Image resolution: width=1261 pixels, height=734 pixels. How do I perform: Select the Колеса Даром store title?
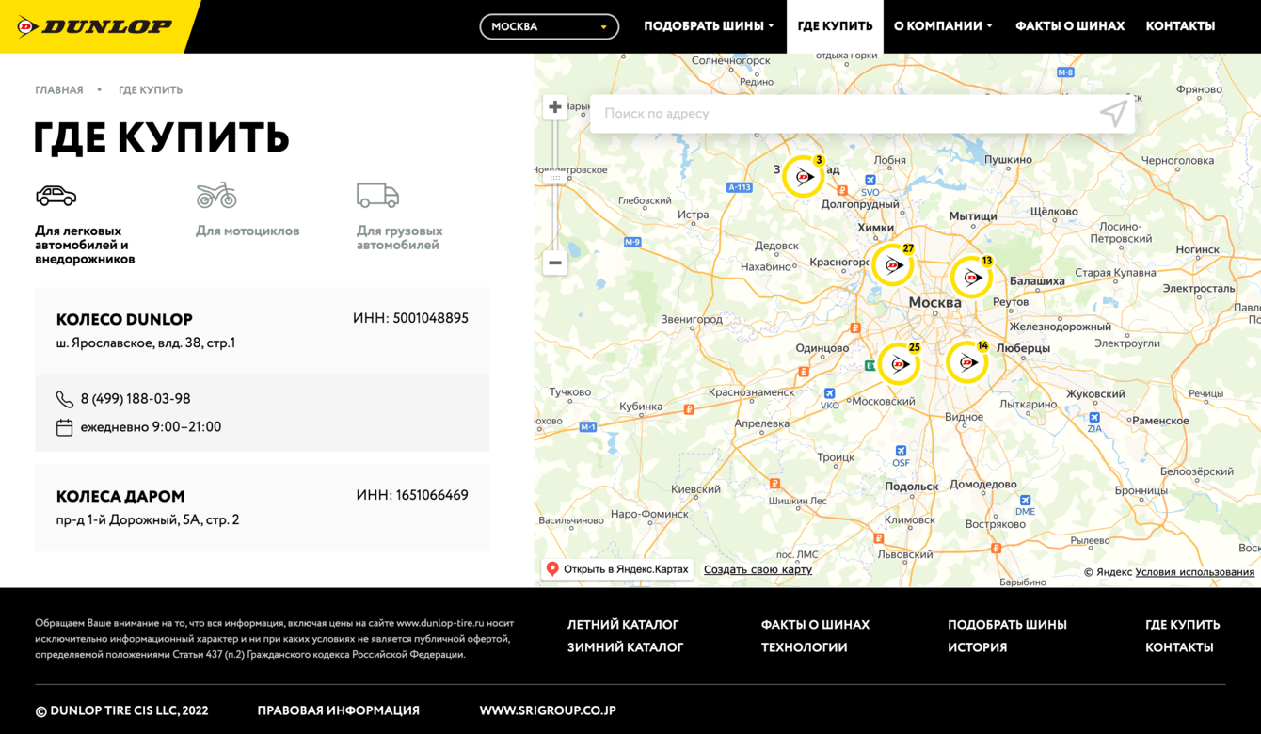[x=120, y=496]
